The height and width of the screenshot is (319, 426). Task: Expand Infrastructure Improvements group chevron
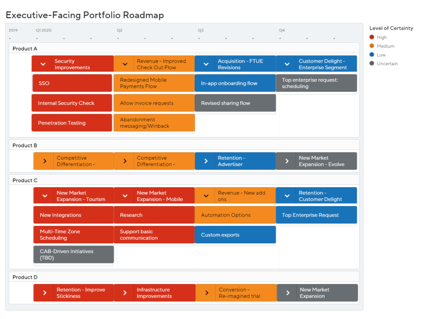tap(125, 293)
